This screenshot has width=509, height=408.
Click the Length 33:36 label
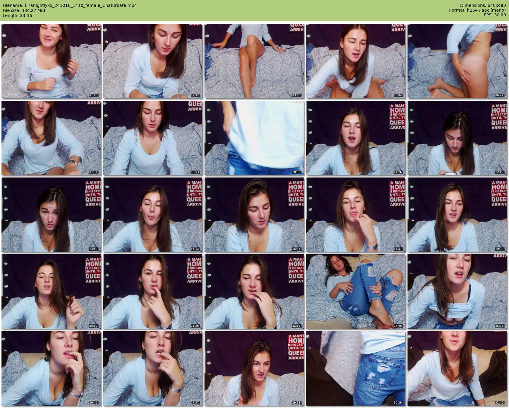coord(17,15)
